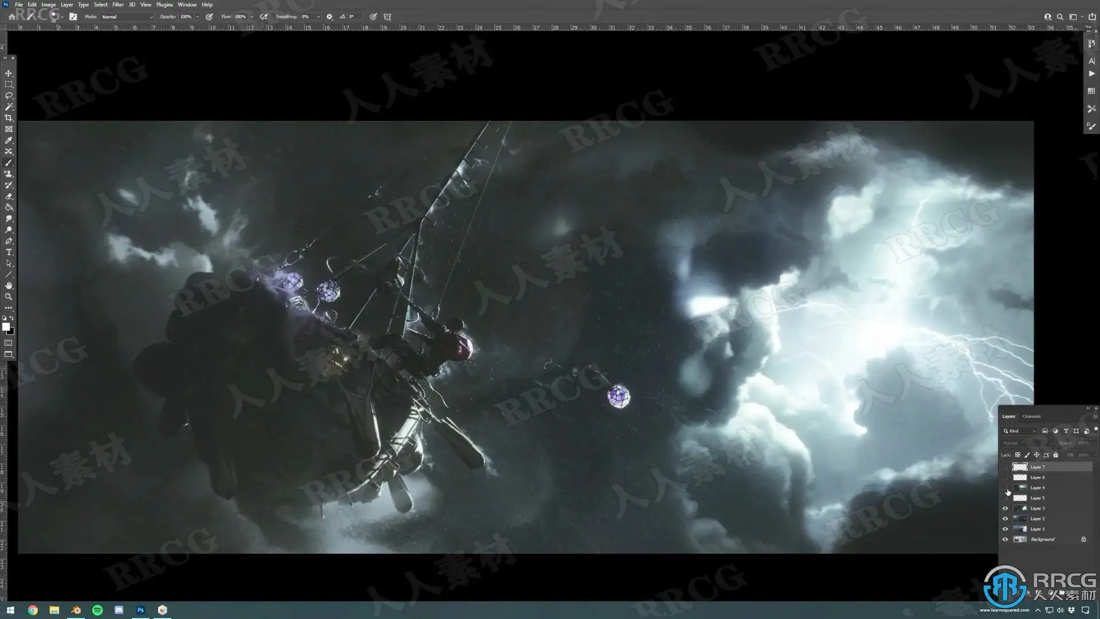Hide Layer 3 using its eye icon
The image size is (1100, 619).
point(1005,508)
